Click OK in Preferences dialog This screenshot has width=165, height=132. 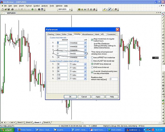coord(70,97)
